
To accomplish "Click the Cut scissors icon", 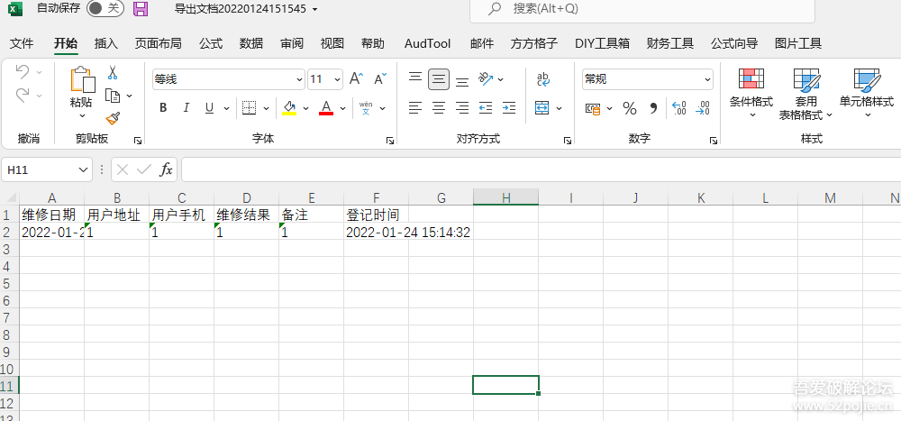I will point(113,72).
